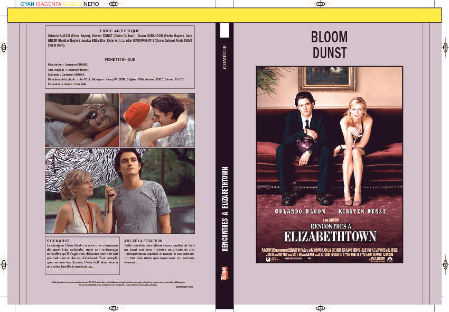Screen dimensions: 449x312
Task: Click the large 'ELIZABETHTOWN' poster title
Action: (x=330, y=236)
